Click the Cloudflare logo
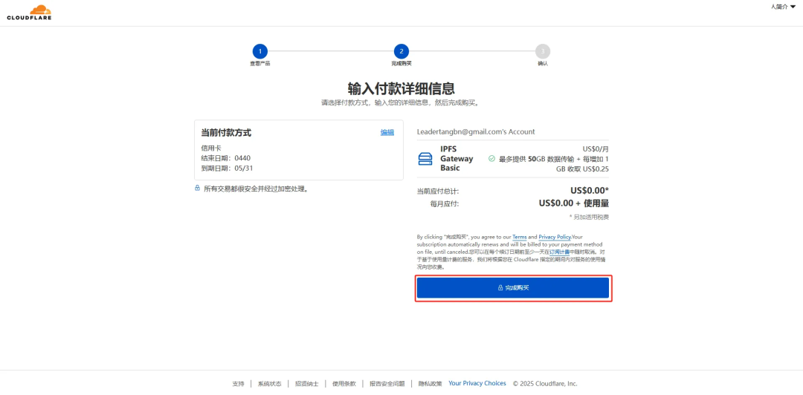Viewport: 803px width, 395px height. coord(29,13)
